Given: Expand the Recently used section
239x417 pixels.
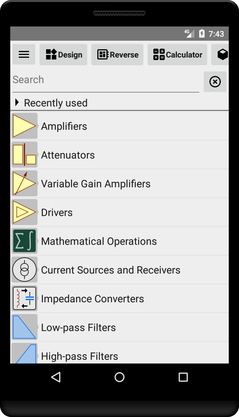Looking at the screenshot, I should [51, 103].
